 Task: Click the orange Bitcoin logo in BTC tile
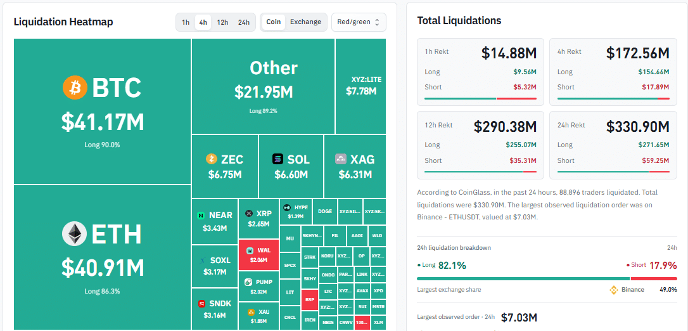click(75, 88)
